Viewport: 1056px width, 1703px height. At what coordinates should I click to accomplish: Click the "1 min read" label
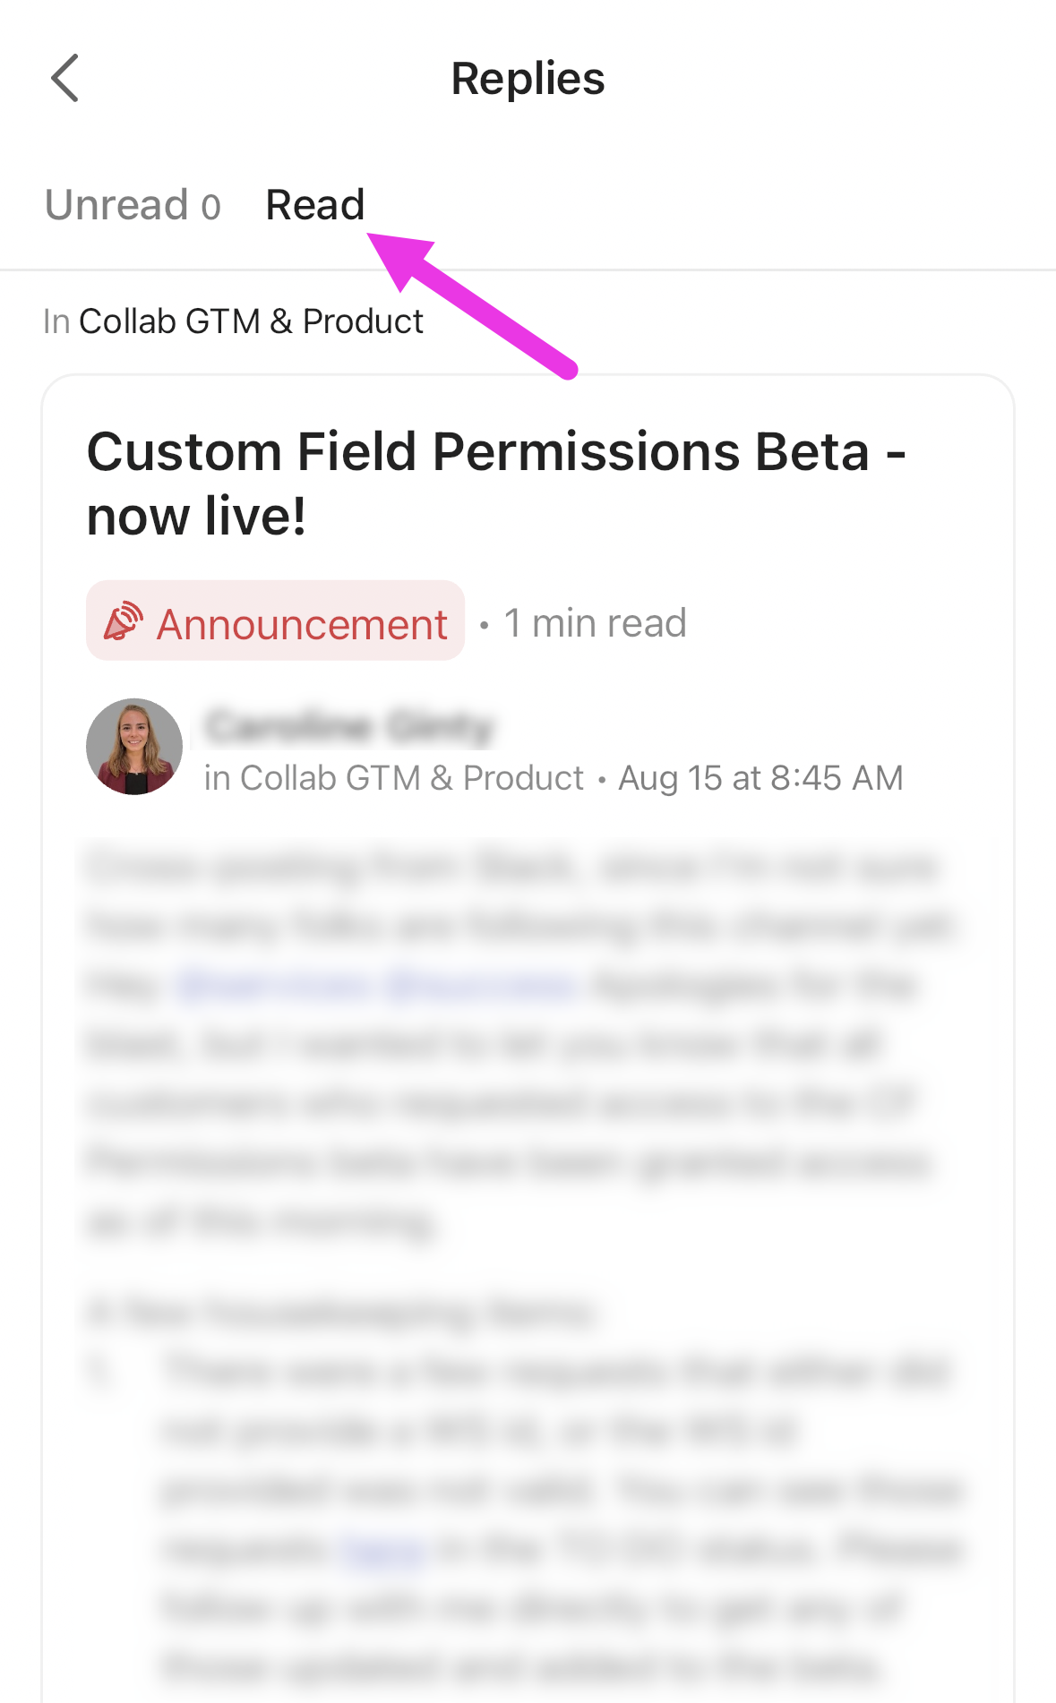595,623
